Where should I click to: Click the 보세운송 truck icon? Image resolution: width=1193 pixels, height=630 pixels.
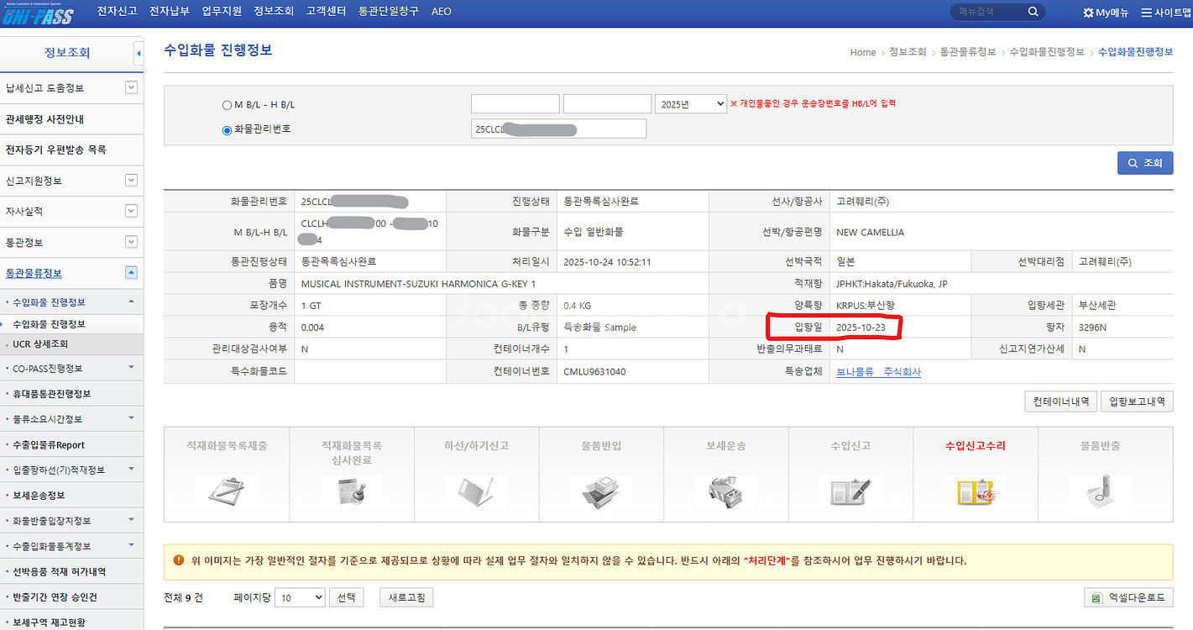(725, 490)
